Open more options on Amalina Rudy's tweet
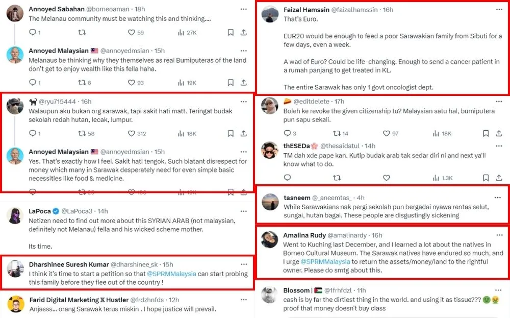 click(x=498, y=235)
